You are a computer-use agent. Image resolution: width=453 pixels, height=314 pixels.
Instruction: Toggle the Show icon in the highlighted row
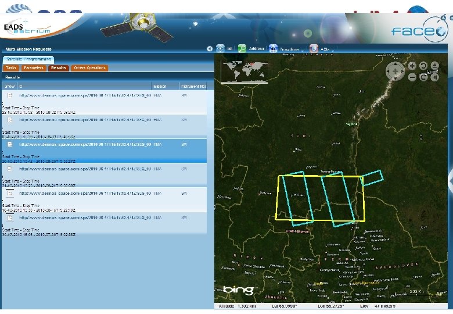click(10, 144)
